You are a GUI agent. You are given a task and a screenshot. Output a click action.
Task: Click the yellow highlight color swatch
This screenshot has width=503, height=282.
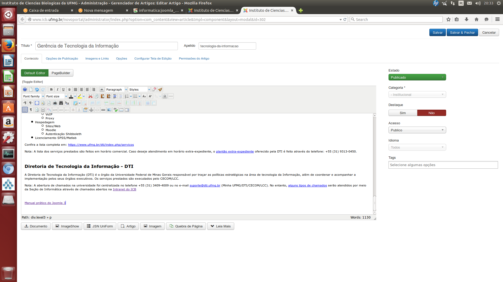[x=80, y=96]
